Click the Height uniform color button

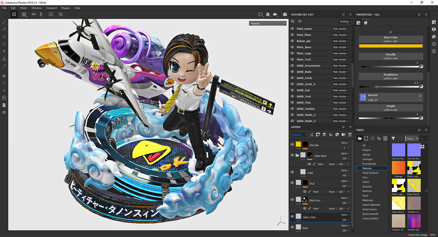tap(391, 108)
